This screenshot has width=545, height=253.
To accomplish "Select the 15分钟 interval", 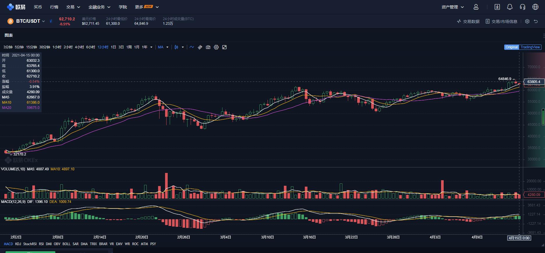I will pyautogui.click(x=31, y=47).
